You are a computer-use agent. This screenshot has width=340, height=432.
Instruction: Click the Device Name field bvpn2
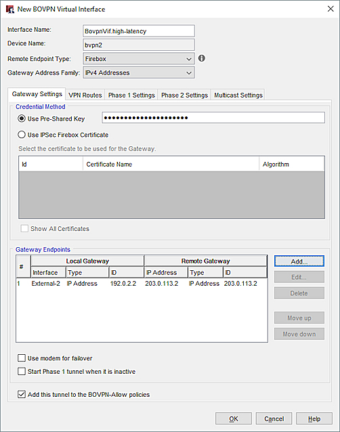139,45
